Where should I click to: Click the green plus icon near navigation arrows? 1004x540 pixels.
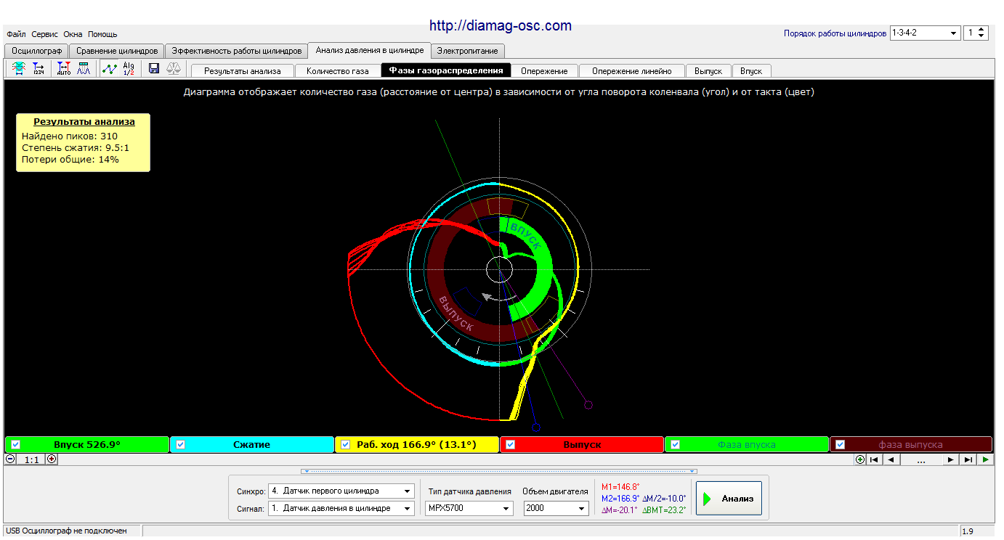pyautogui.click(x=860, y=459)
